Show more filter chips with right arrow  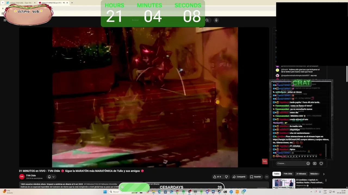click(x=324, y=174)
